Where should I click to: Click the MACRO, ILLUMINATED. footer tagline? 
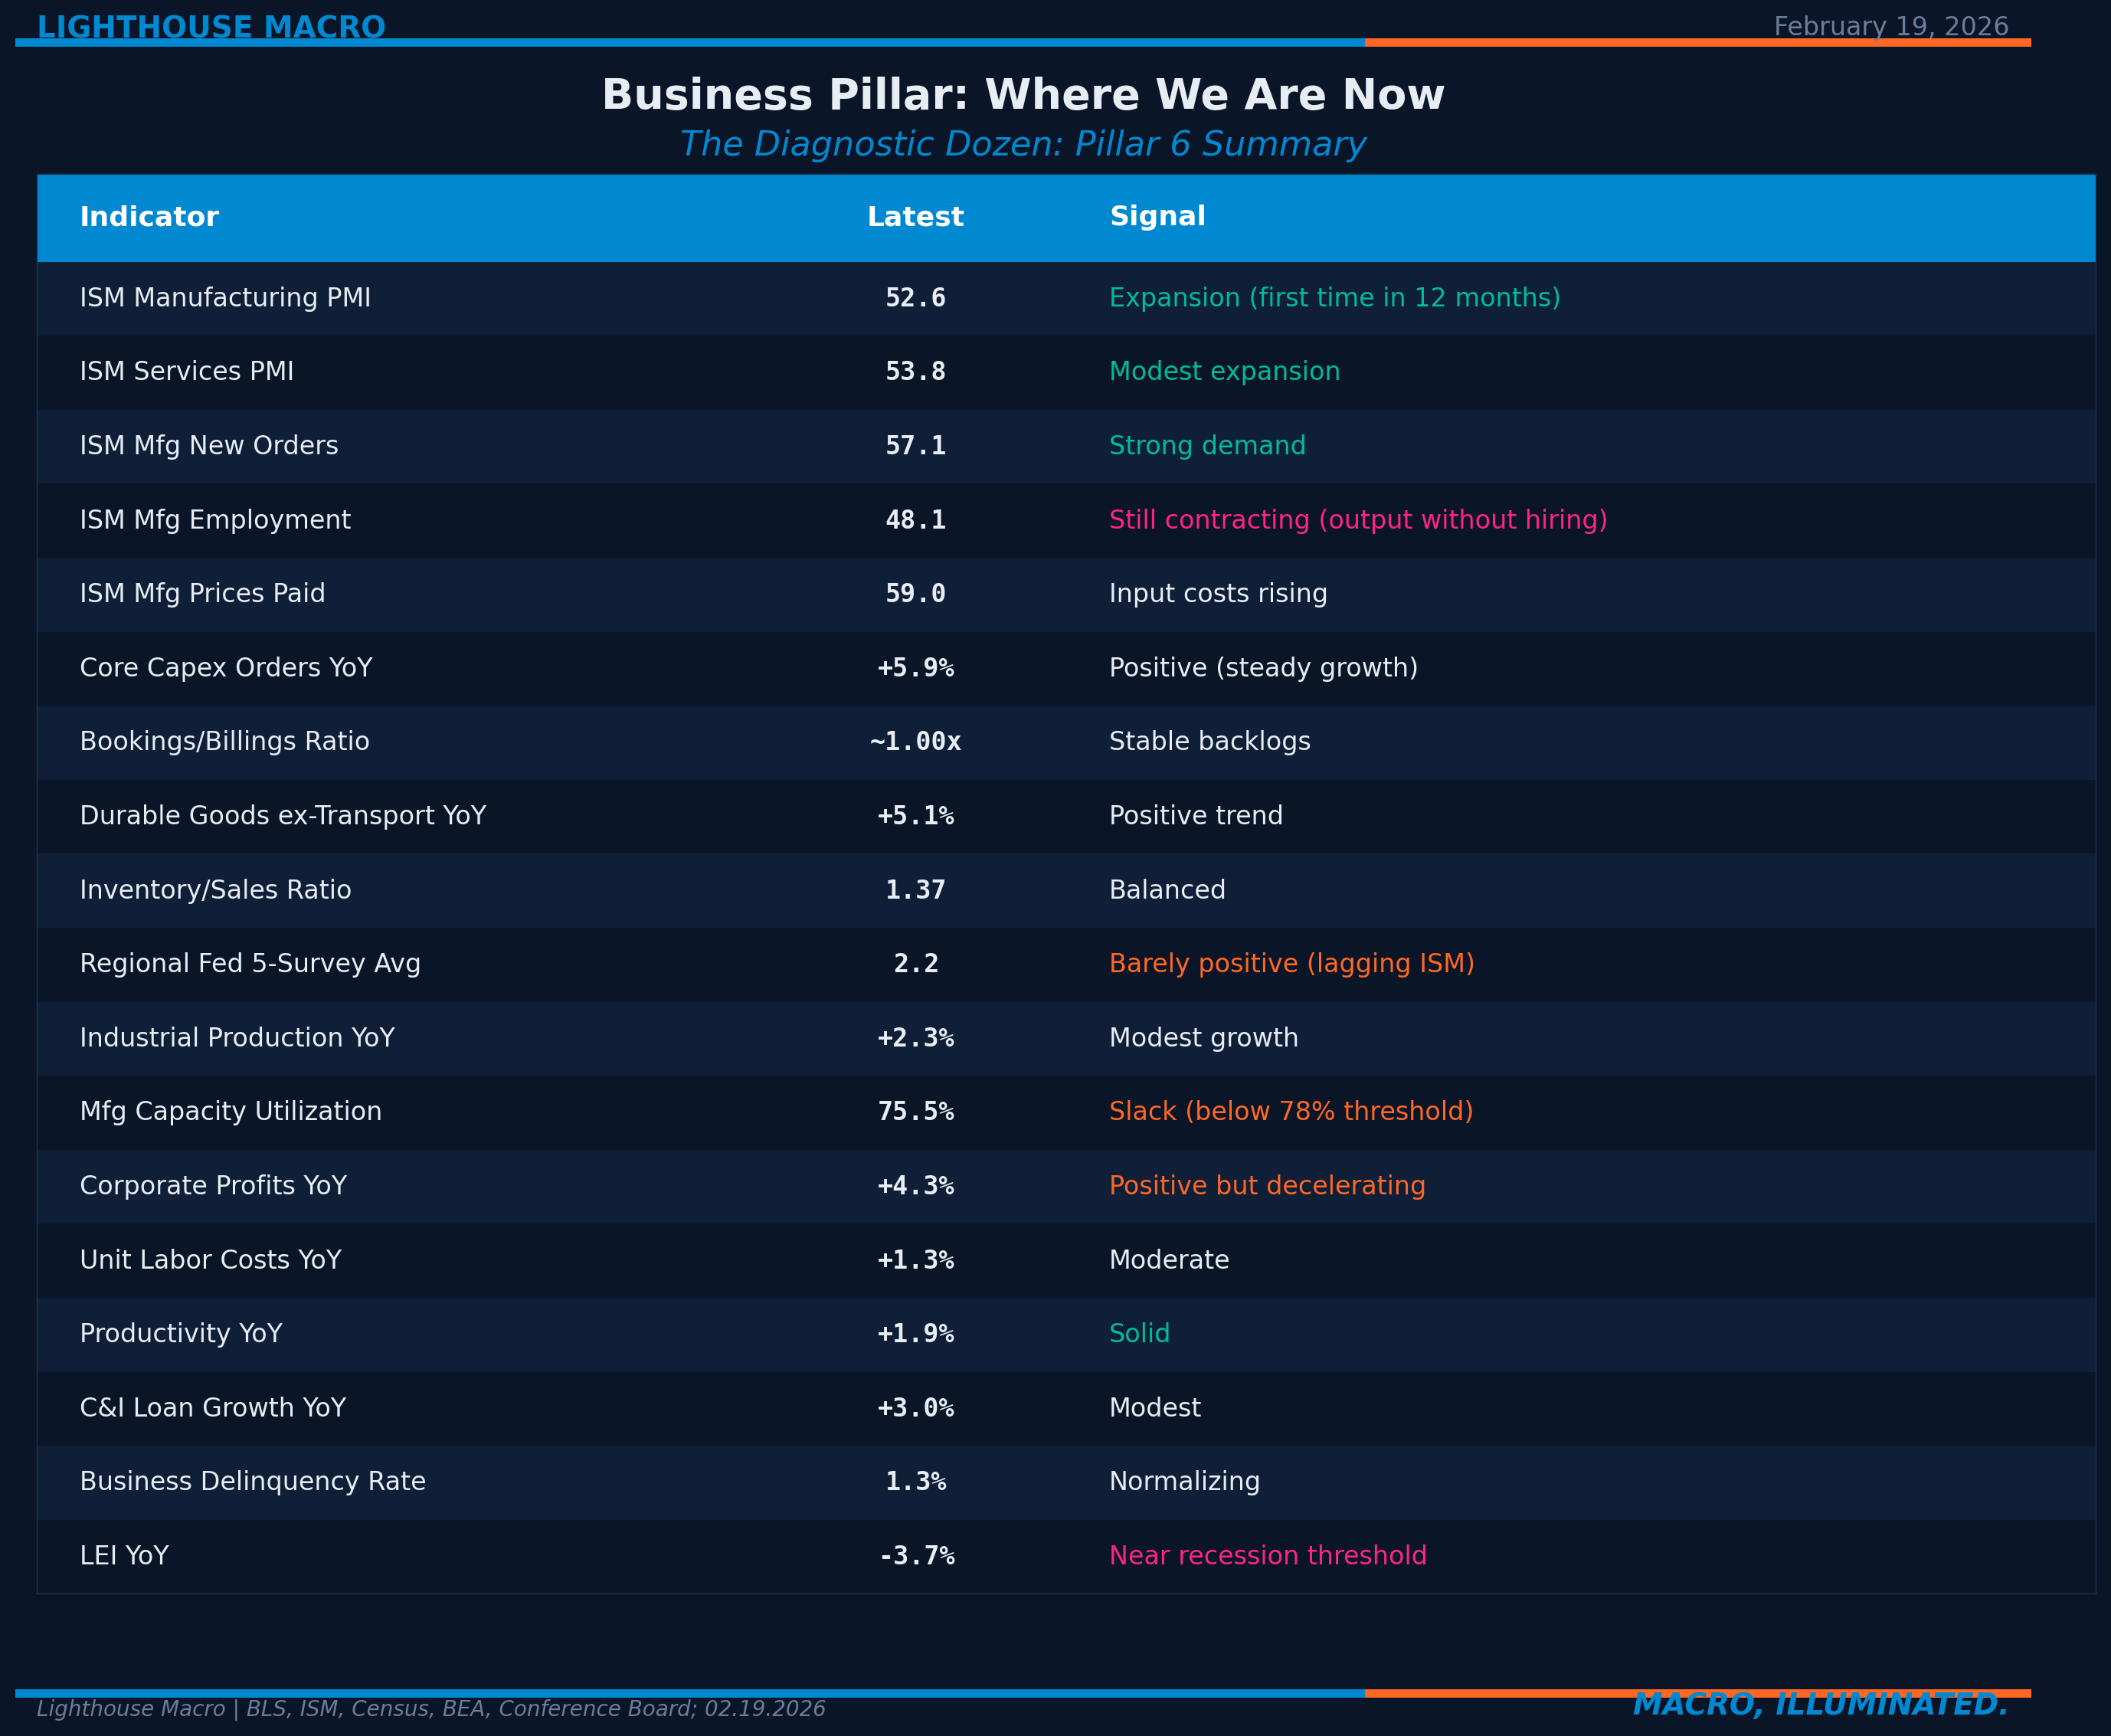(1819, 1705)
